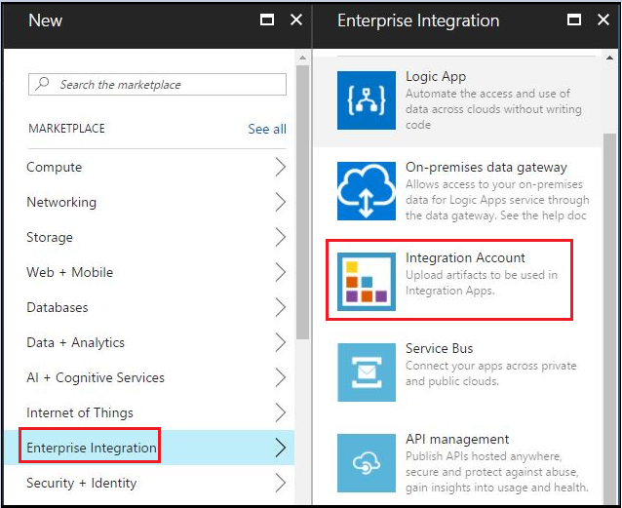622x508 pixels.
Task: Click the Enterprise Integration scroll-up arrow
Action: tap(609, 58)
